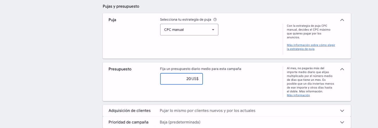Expand Prioridad de campaña using its chevron
Screen dimensions: 378x128
(x=342, y=122)
